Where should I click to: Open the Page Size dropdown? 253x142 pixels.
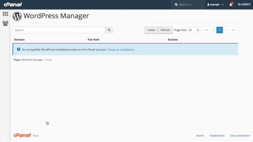[x=193, y=30]
